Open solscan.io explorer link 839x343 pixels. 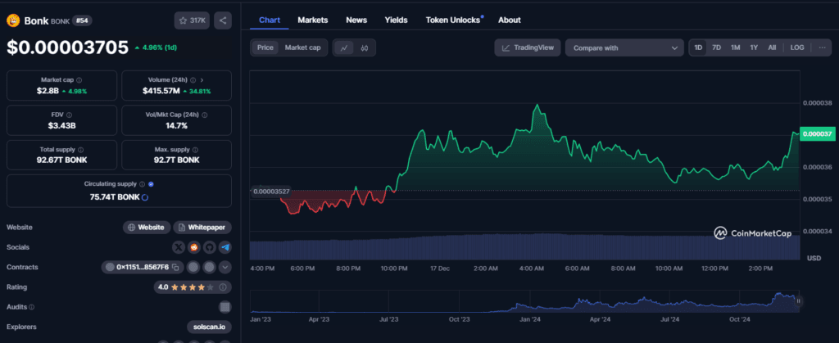click(209, 327)
